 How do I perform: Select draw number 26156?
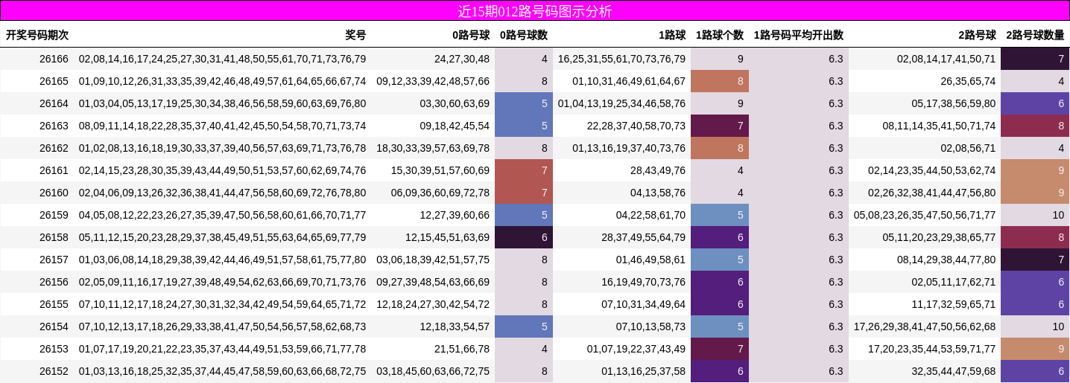(x=54, y=282)
